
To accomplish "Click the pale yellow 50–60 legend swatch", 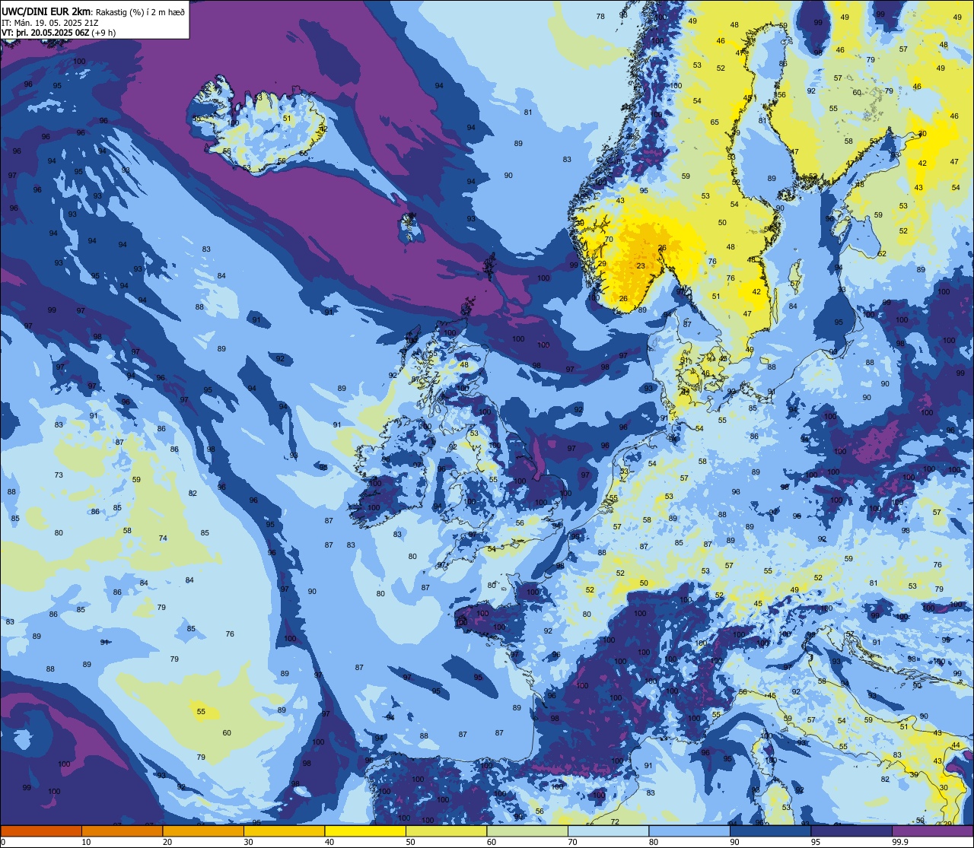I will pyautogui.click(x=446, y=831).
